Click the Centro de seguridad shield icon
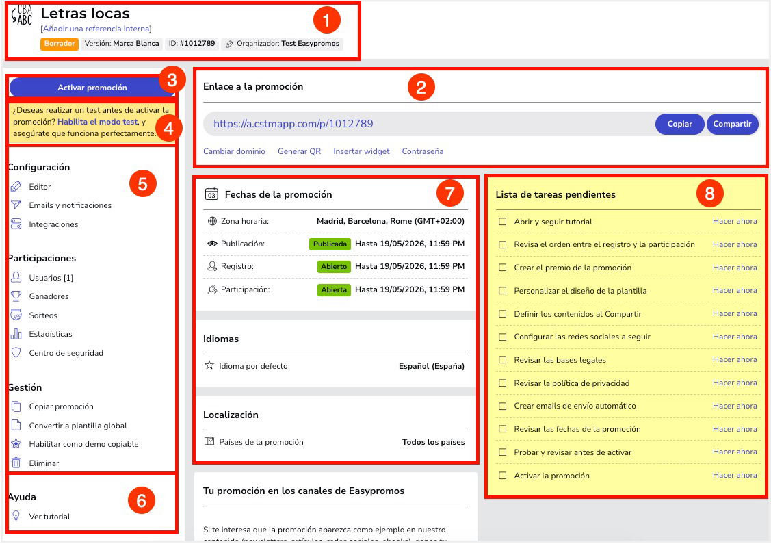Image resolution: width=771 pixels, height=544 pixels. 16,352
